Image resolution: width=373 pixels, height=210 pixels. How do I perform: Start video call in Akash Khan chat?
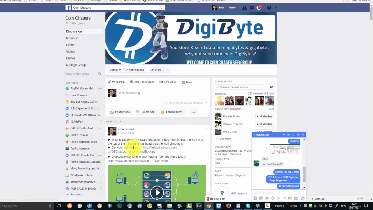288,135
